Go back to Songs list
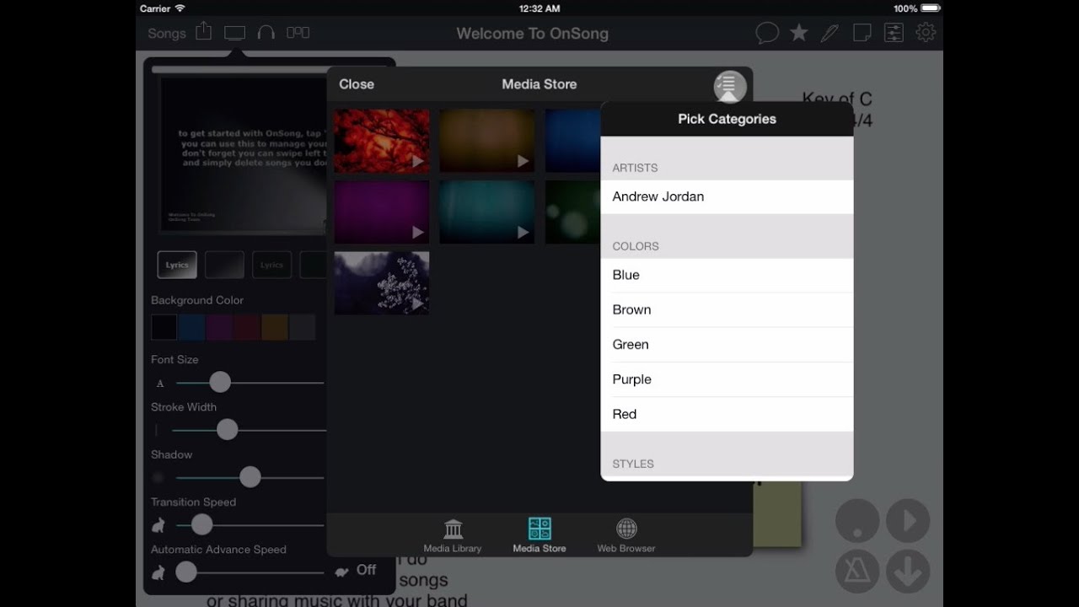 (166, 34)
